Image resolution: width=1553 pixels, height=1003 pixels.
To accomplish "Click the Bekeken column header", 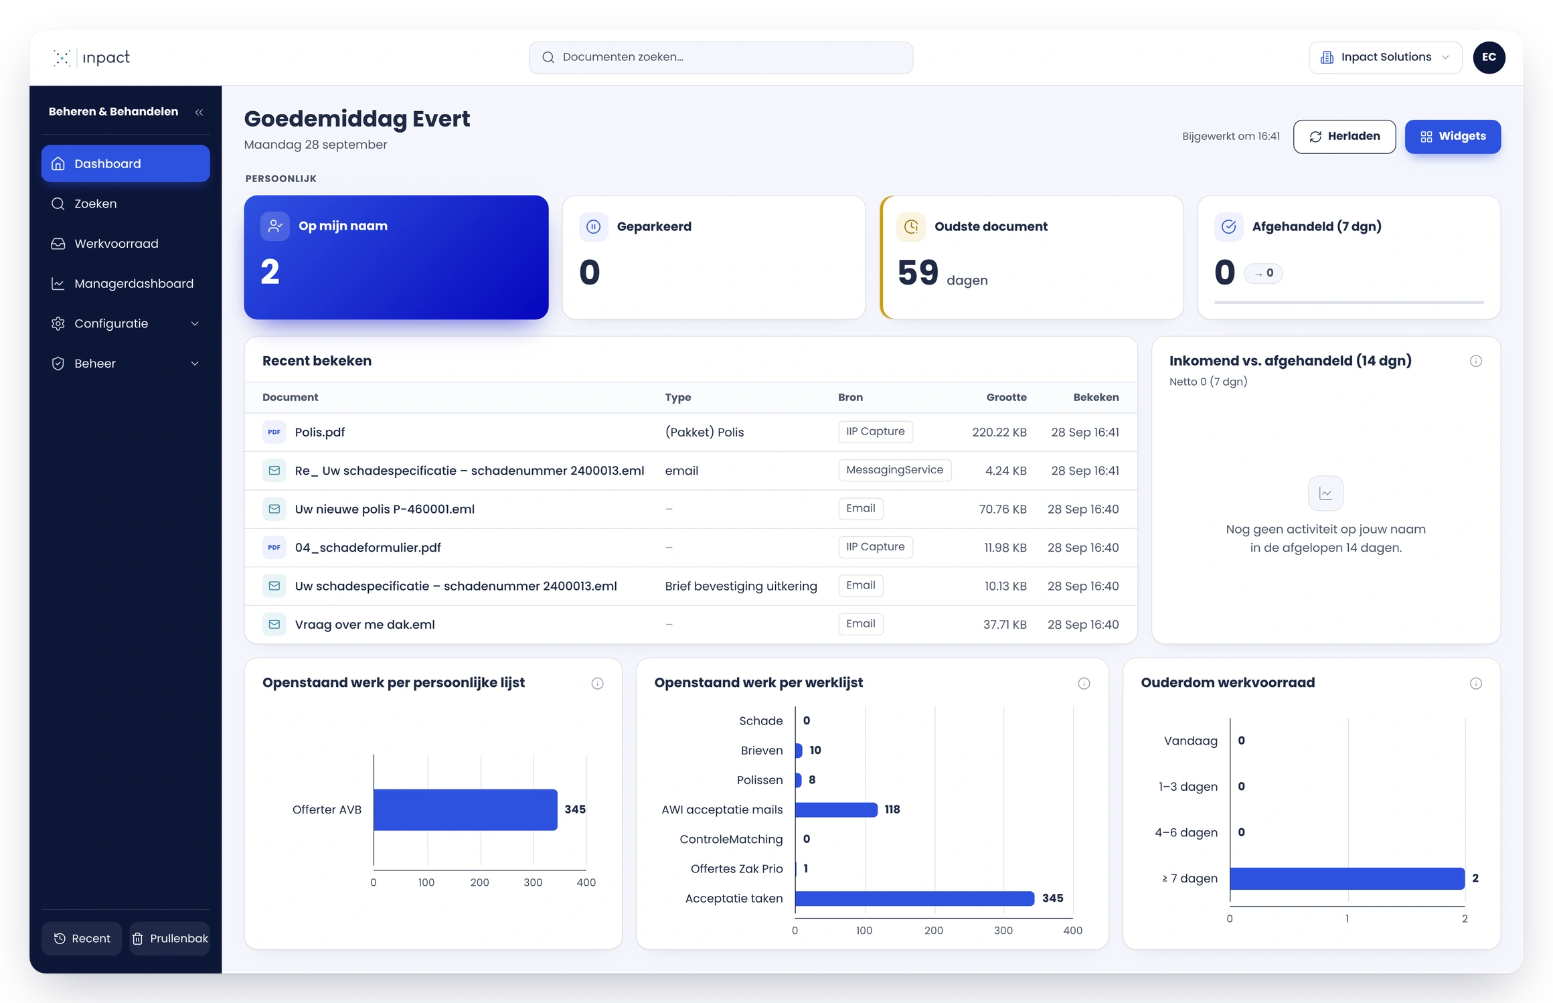I will pyautogui.click(x=1096, y=398).
